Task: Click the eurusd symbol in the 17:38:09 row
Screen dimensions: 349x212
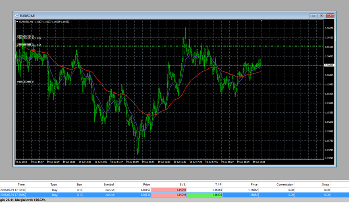Action: [110, 195]
